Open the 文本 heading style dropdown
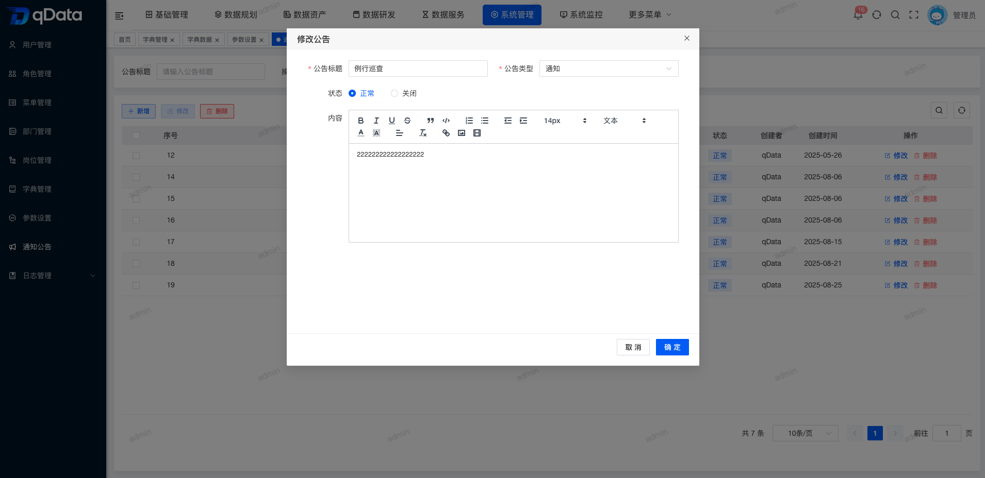 coord(624,121)
